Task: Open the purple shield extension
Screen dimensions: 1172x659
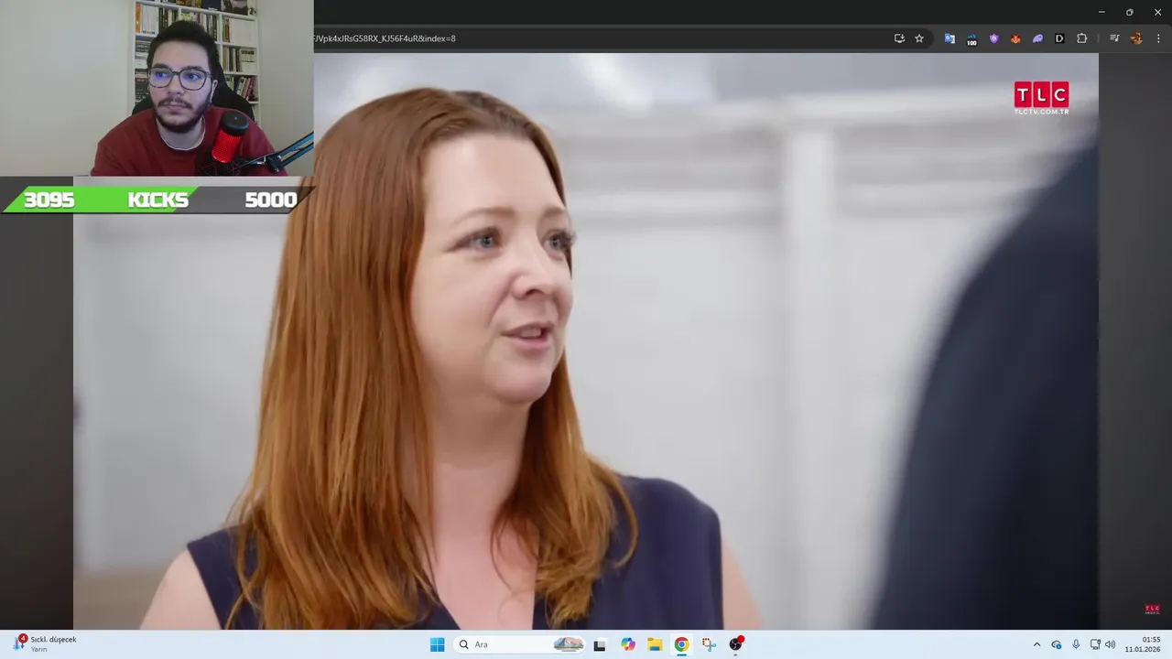Action: tap(993, 38)
